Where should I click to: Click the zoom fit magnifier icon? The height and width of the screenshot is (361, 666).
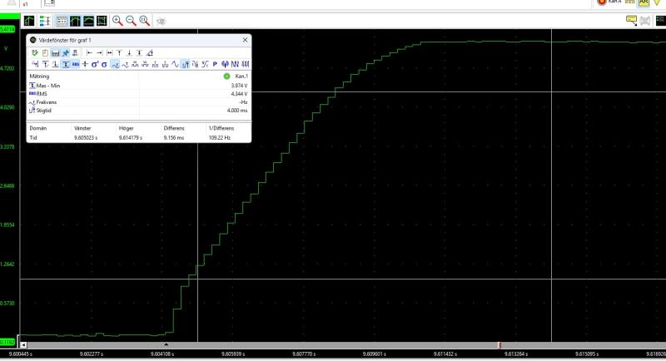(x=144, y=19)
